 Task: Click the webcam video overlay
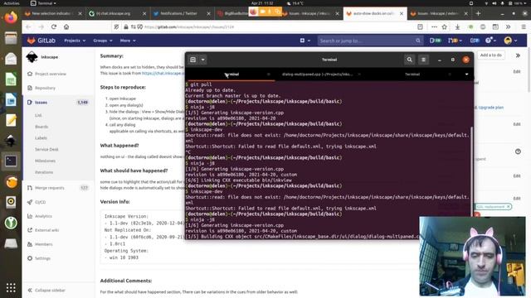pos(472,256)
